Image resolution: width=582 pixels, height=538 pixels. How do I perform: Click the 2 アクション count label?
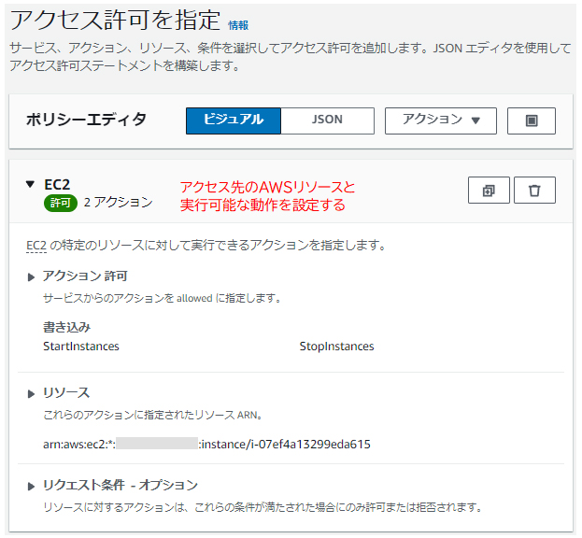[x=118, y=203]
